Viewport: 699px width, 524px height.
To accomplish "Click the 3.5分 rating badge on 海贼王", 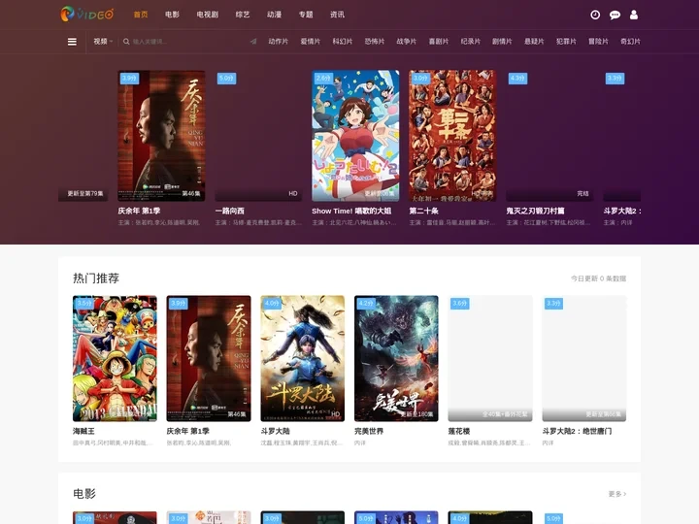I will [84, 304].
